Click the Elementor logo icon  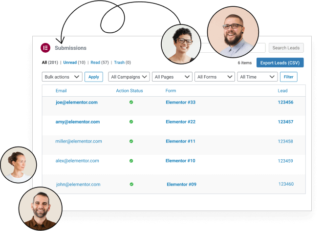click(45, 48)
